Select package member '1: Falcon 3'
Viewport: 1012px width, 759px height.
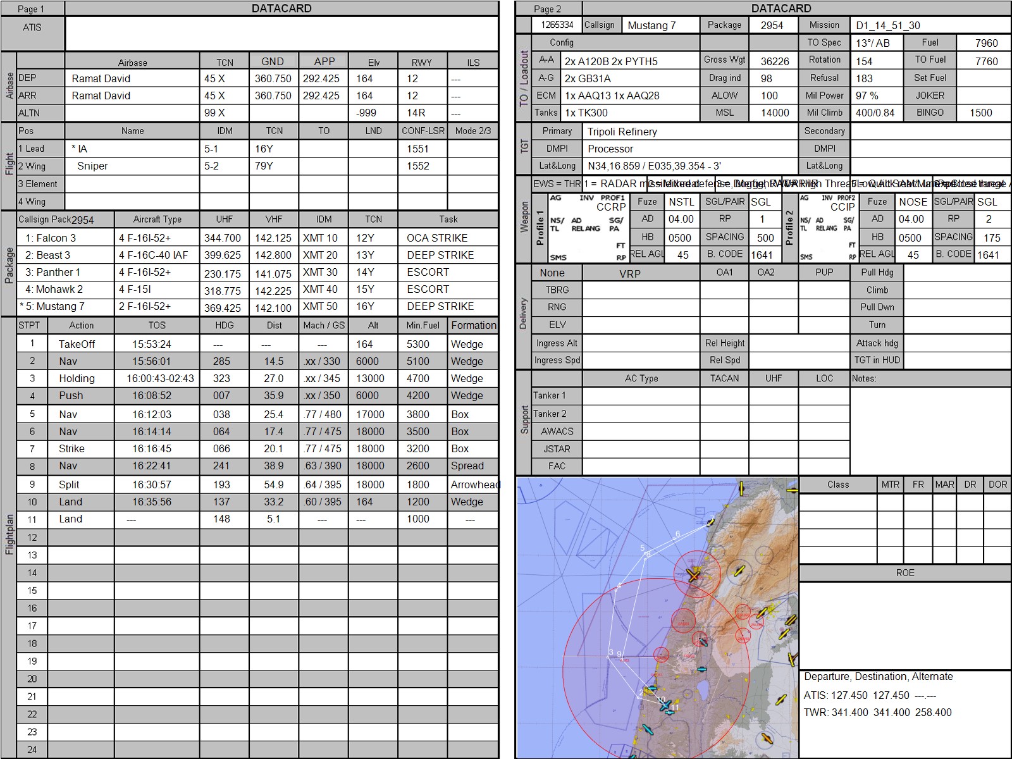[x=51, y=238]
